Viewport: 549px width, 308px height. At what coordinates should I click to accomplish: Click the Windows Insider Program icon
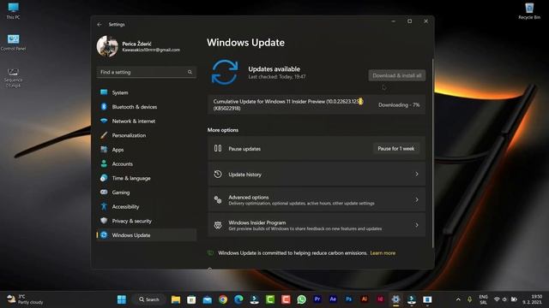(218, 225)
